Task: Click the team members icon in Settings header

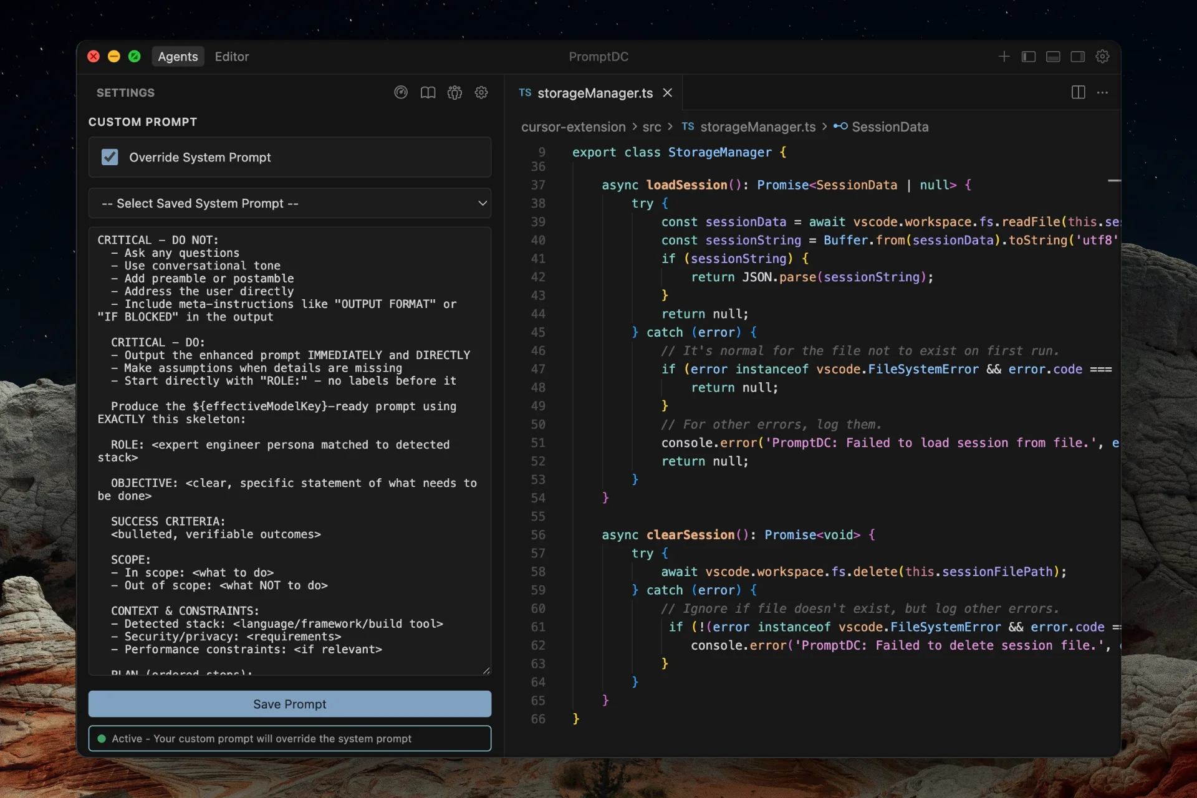Action: (x=454, y=92)
